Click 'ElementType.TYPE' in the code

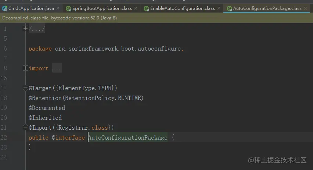[84, 88]
